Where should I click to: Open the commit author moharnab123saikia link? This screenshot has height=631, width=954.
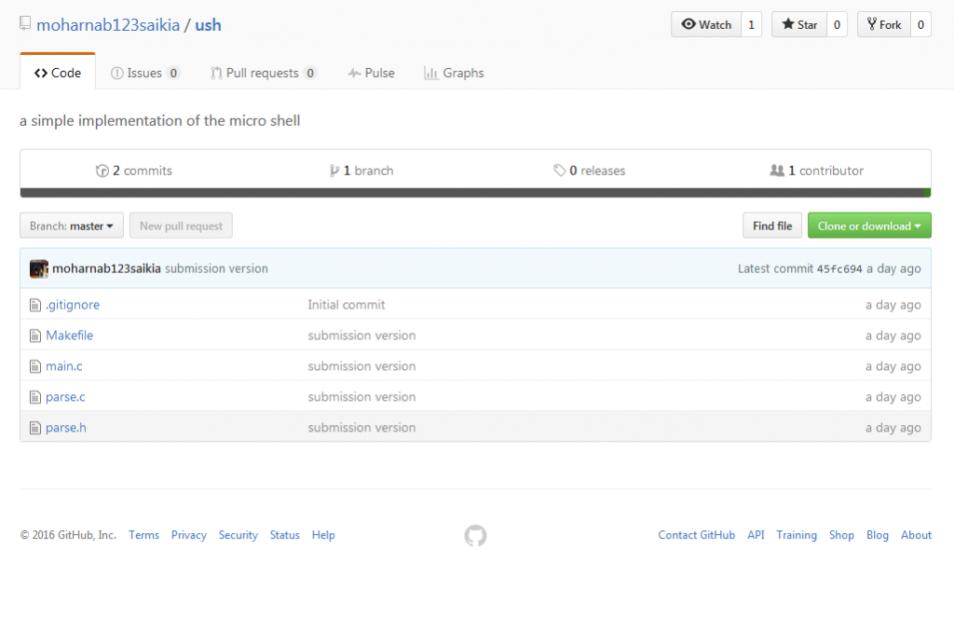tap(106, 268)
